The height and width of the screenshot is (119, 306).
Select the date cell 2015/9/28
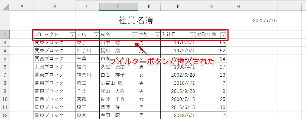[x=178, y=91]
